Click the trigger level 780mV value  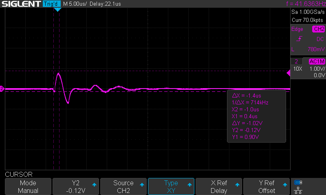[x=316, y=49]
